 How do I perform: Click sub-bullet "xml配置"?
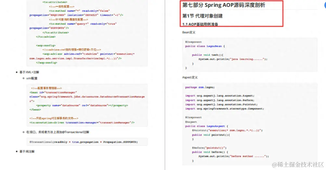[x=32, y=78]
